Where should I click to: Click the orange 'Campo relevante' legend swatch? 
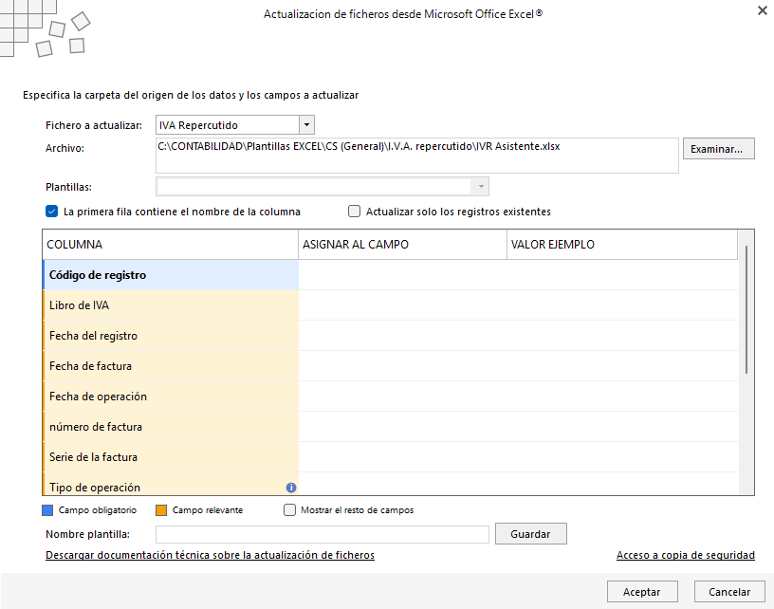click(161, 510)
